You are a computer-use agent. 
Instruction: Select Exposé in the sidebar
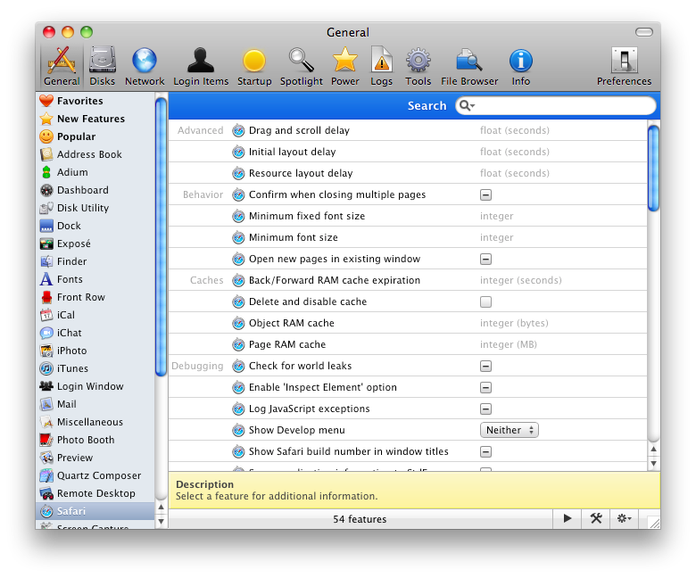[95, 244]
